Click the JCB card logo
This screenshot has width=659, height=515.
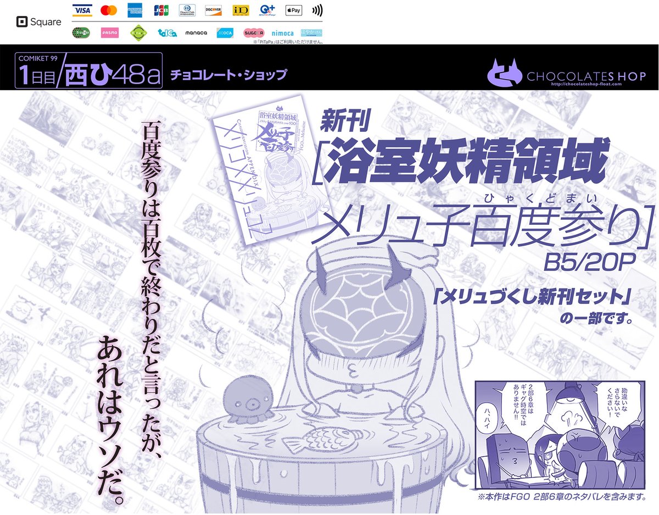tap(161, 10)
